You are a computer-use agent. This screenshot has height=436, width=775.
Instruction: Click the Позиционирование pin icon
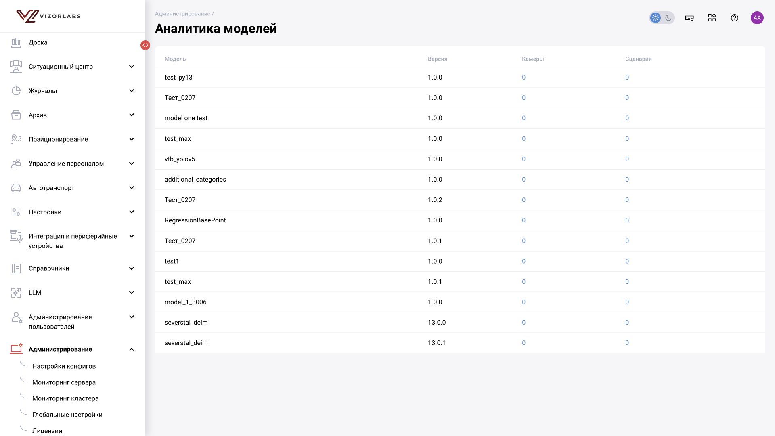[16, 139]
